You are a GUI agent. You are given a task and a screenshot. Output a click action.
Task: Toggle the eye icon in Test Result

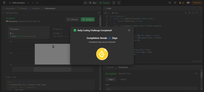[x=196, y=74]
